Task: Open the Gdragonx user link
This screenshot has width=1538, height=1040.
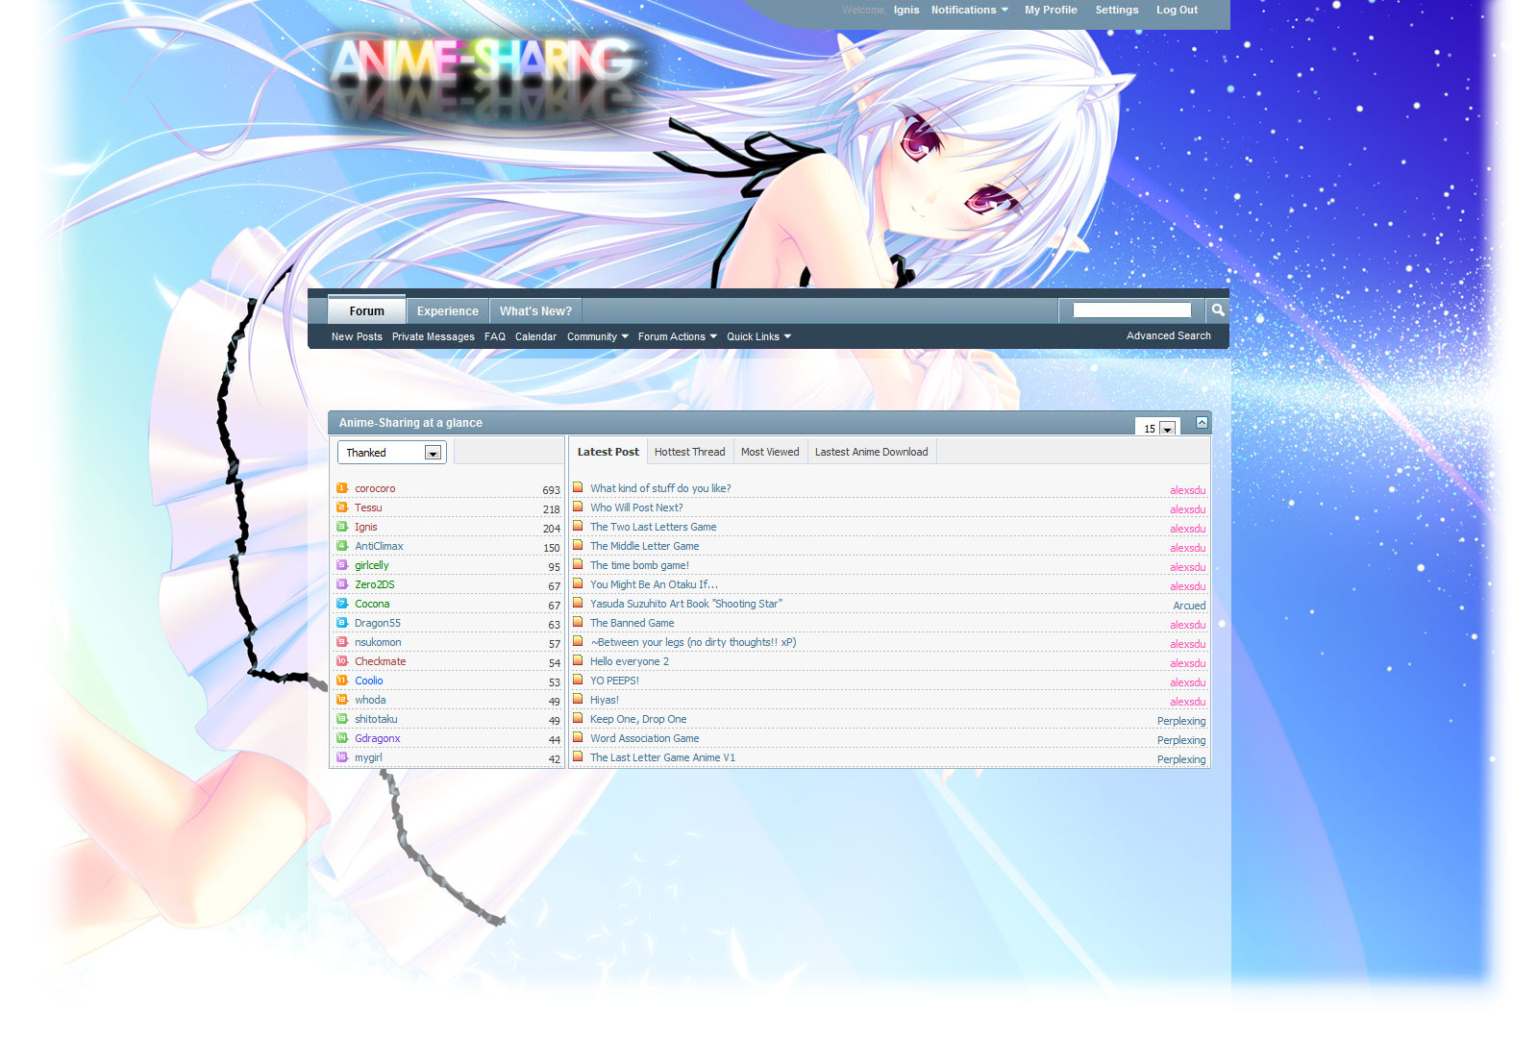Action: tap(377, 738)
